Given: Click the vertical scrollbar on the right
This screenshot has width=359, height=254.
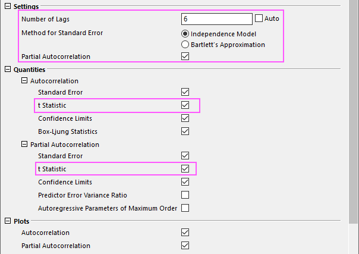Looking at the screenshot, I should click(353, 112).
